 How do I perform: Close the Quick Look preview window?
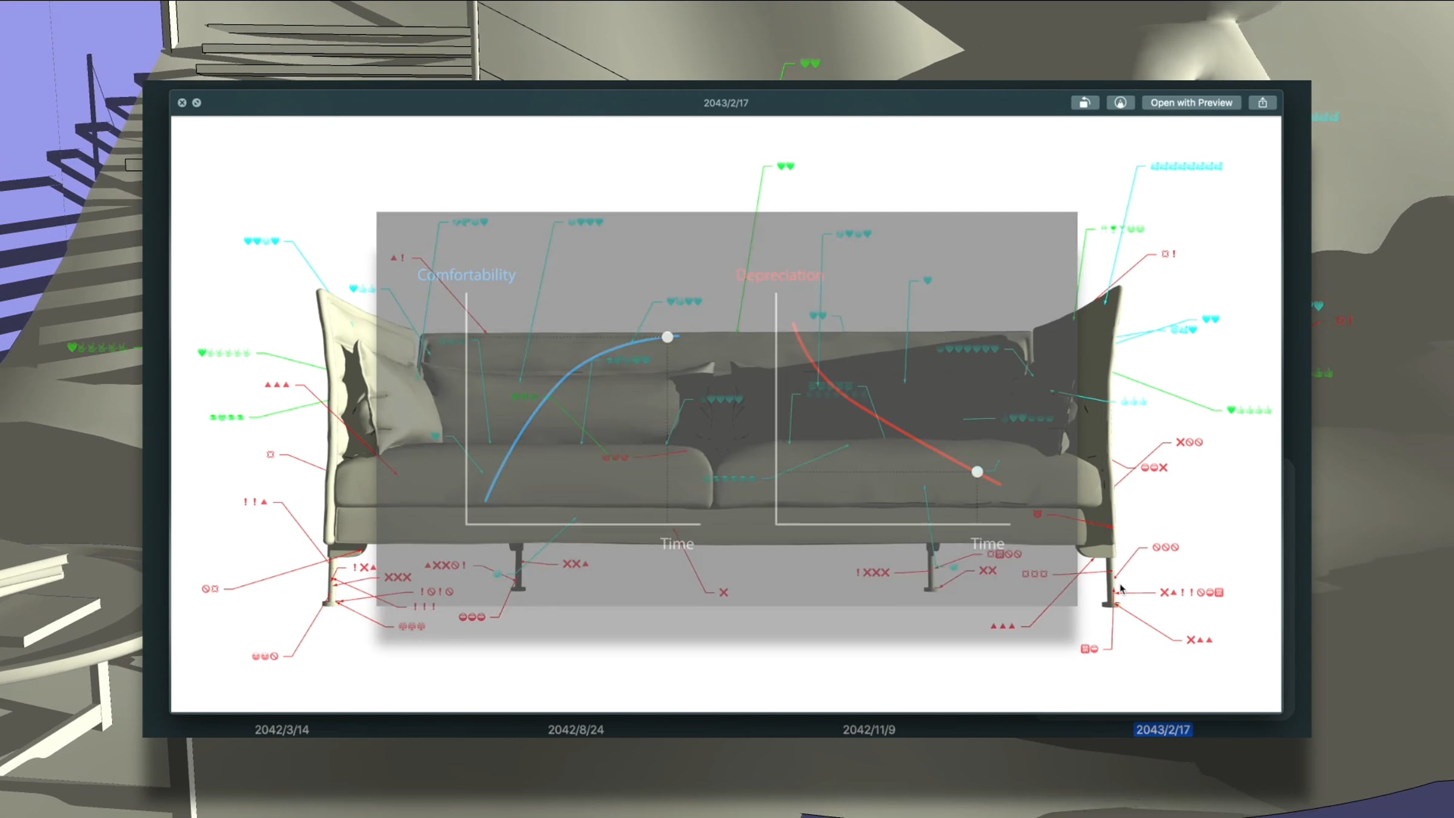(x=182, y=103)
